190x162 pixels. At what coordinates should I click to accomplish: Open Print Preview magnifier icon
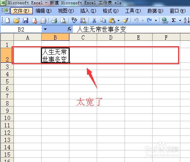63,20
